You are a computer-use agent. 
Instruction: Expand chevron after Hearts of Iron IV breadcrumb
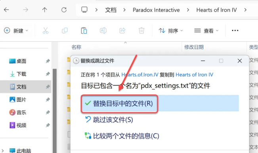(x=245, y=10)
